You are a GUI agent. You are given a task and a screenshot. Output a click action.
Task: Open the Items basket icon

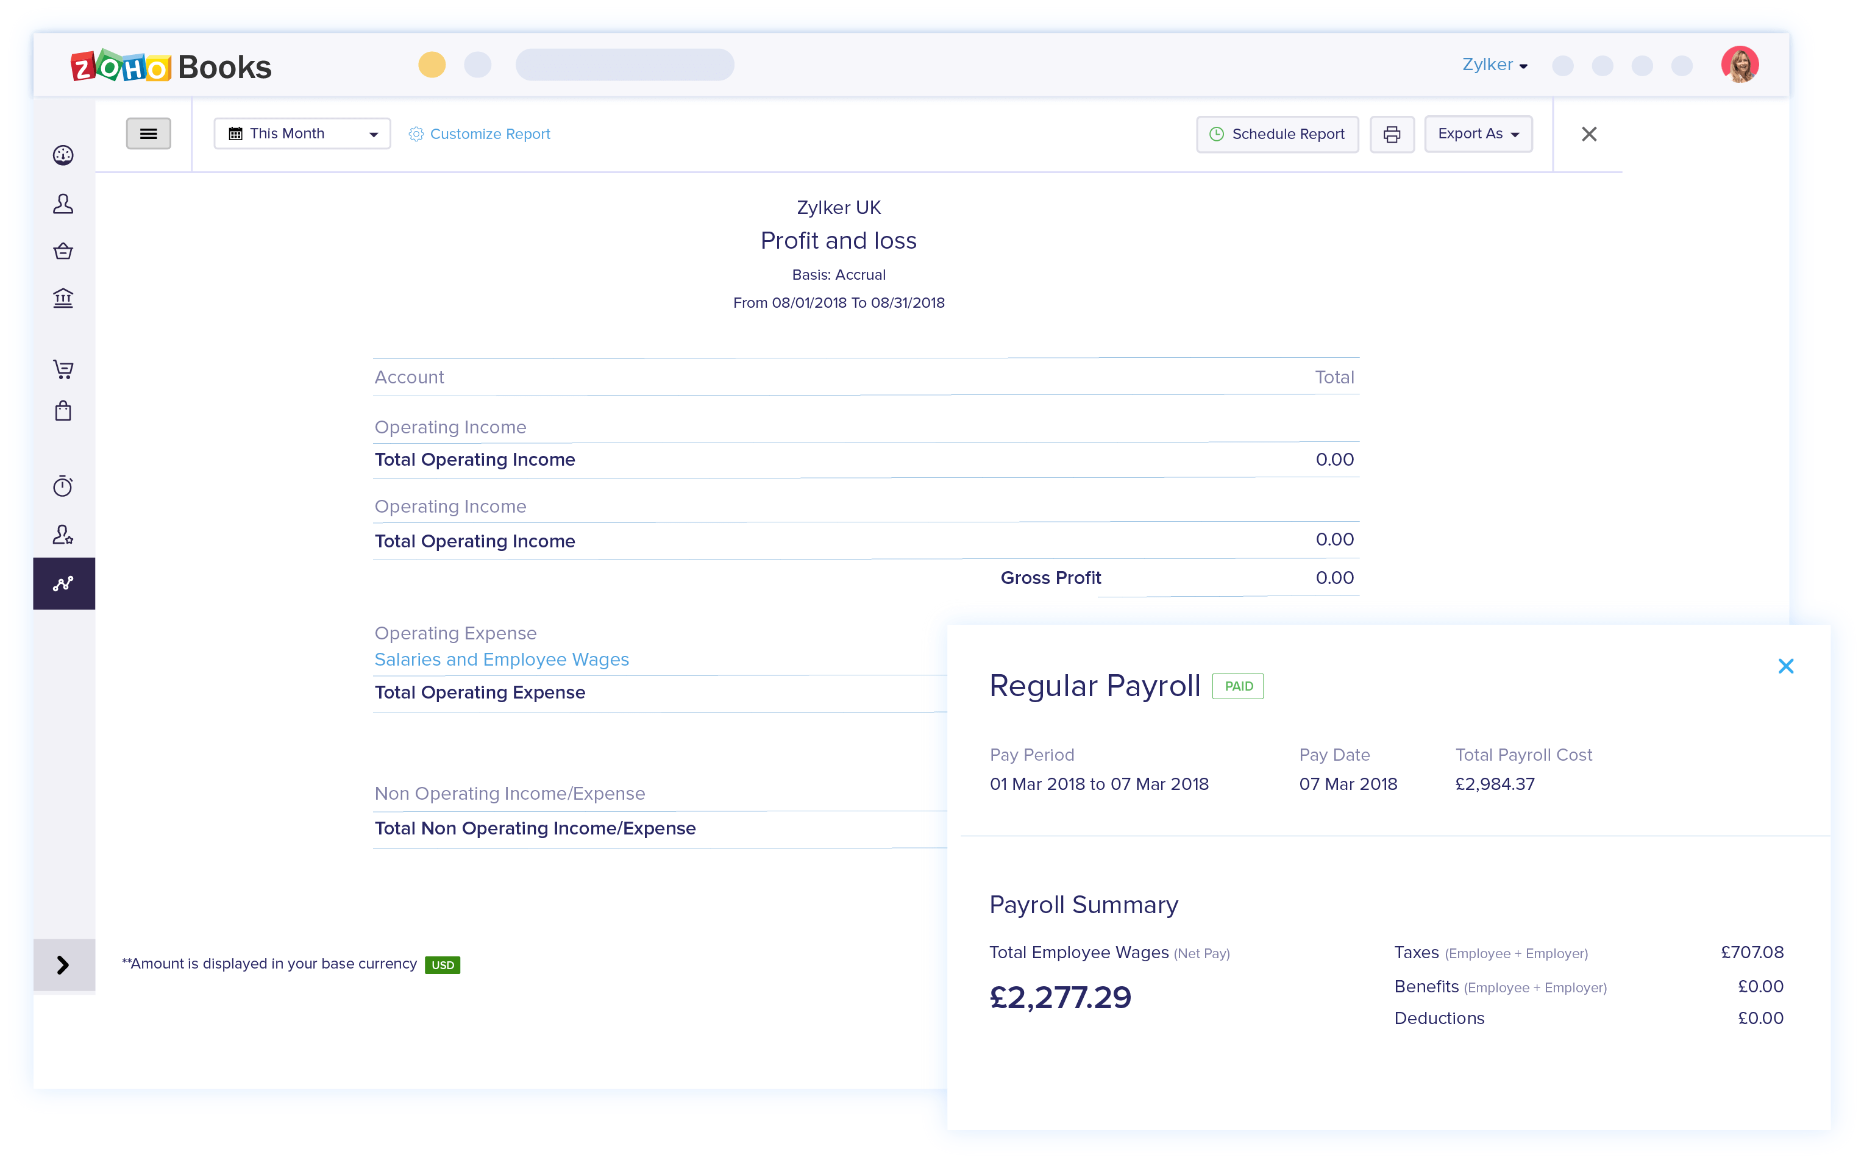click(63, 251)
